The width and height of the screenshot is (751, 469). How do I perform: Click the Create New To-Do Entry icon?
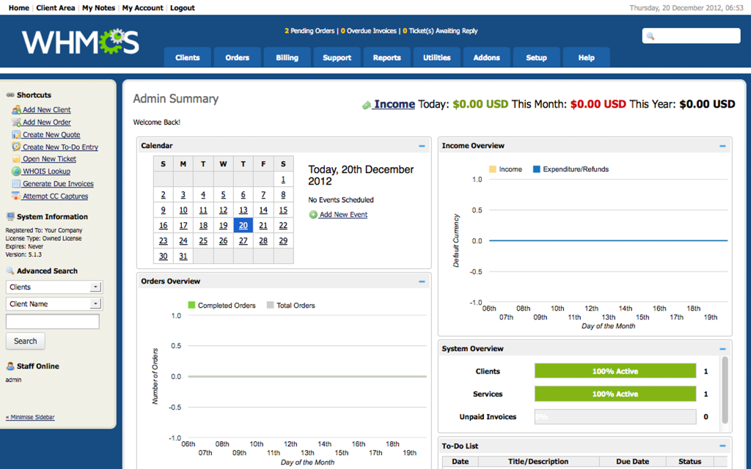pos(16,147)
